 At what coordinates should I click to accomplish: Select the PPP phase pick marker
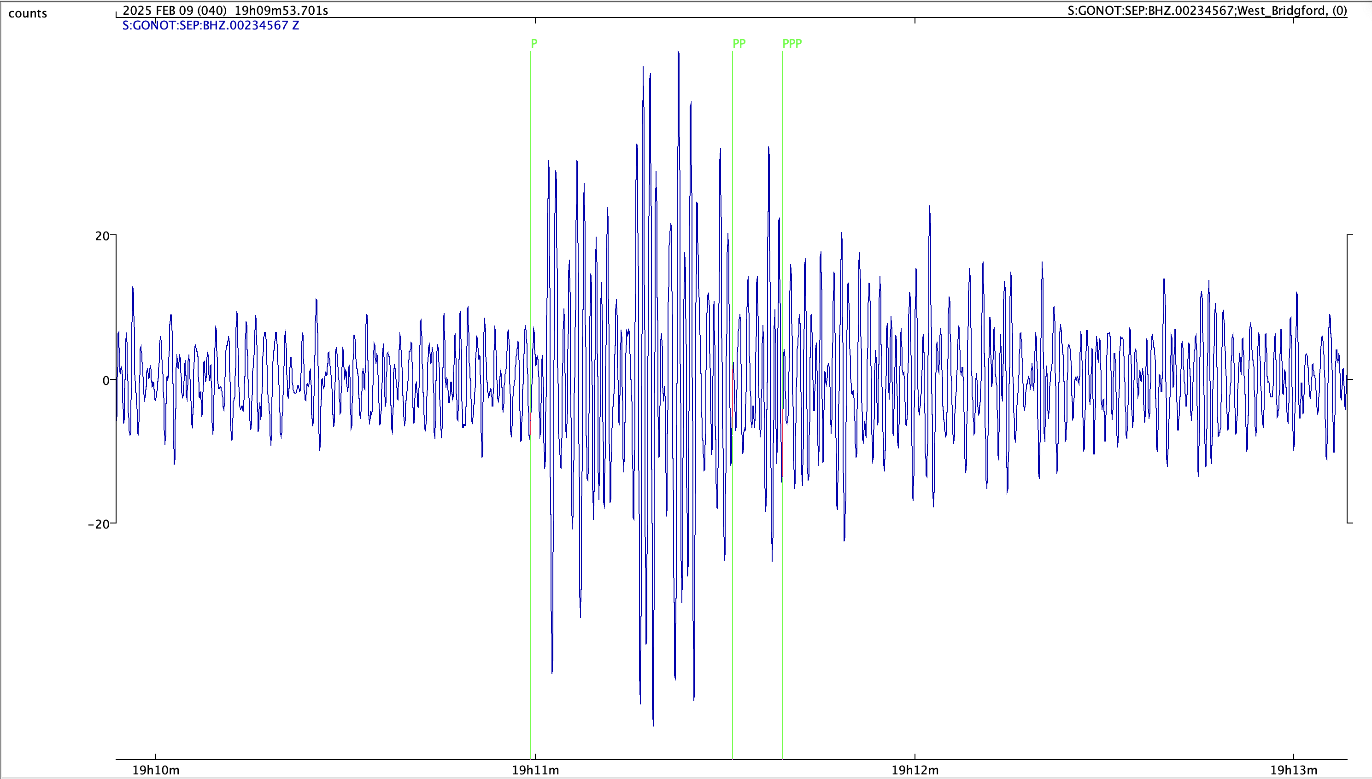[792, 43]
